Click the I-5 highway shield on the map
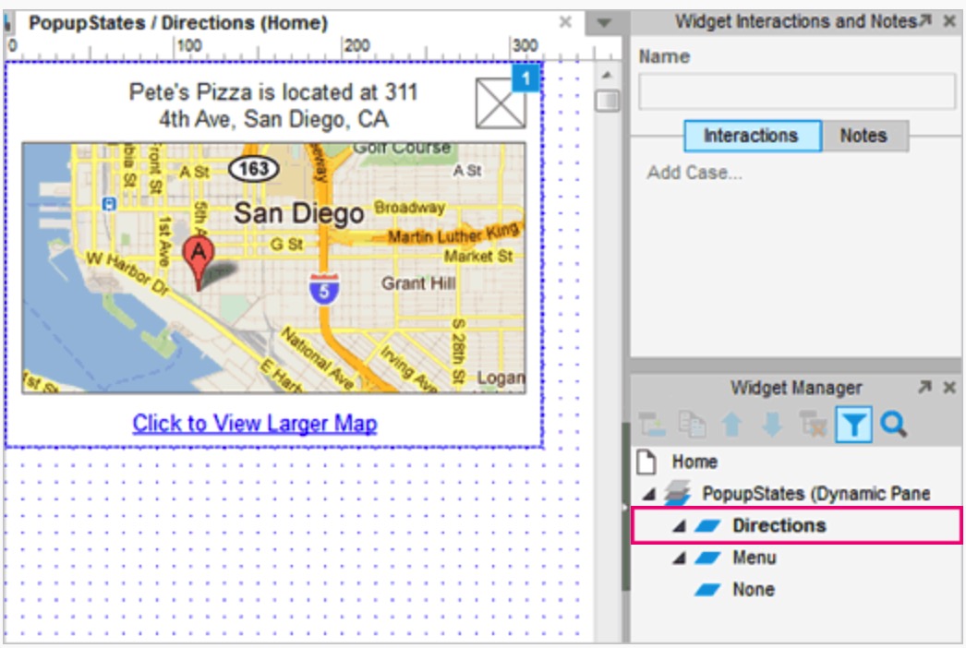The width and height of the screenshot is (966, 648). (x=323, y=290)
